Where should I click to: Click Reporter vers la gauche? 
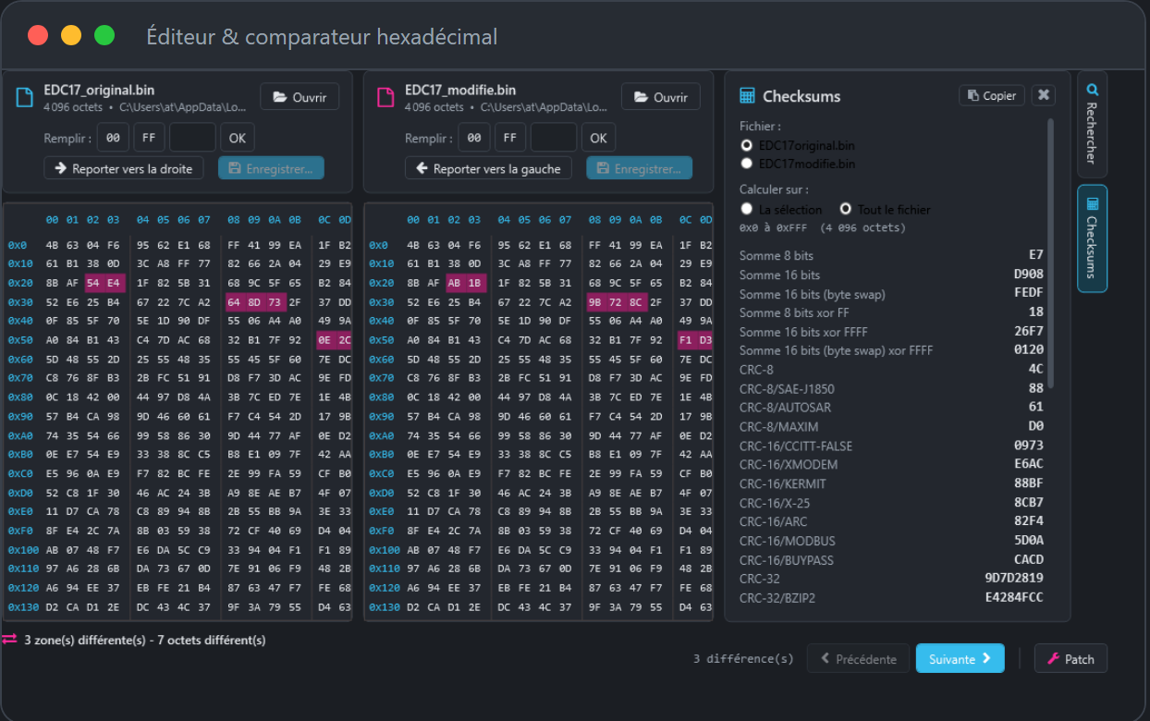click(488, 168)
